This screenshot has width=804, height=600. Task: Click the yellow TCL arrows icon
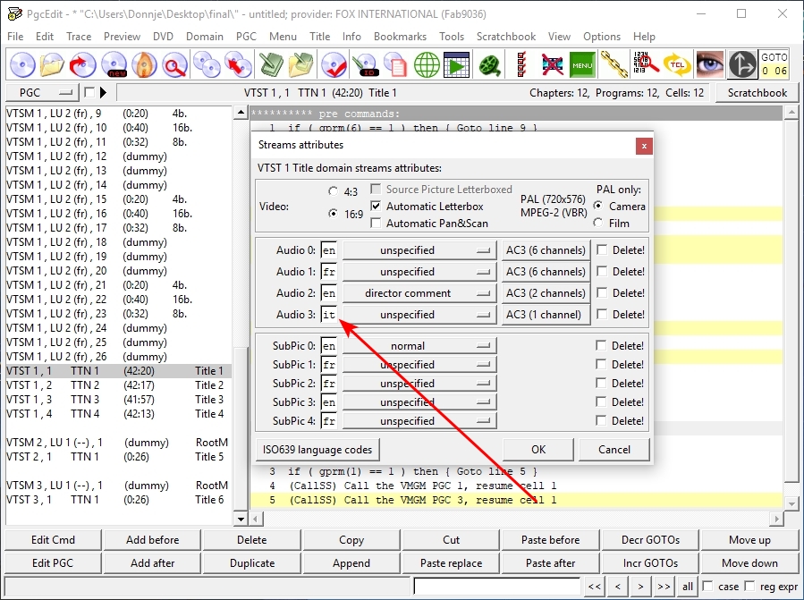(677, 65)
